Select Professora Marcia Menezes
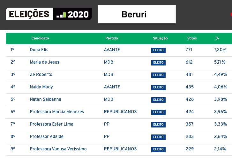The height and width of the screenshot is (158, 232). 57,112
